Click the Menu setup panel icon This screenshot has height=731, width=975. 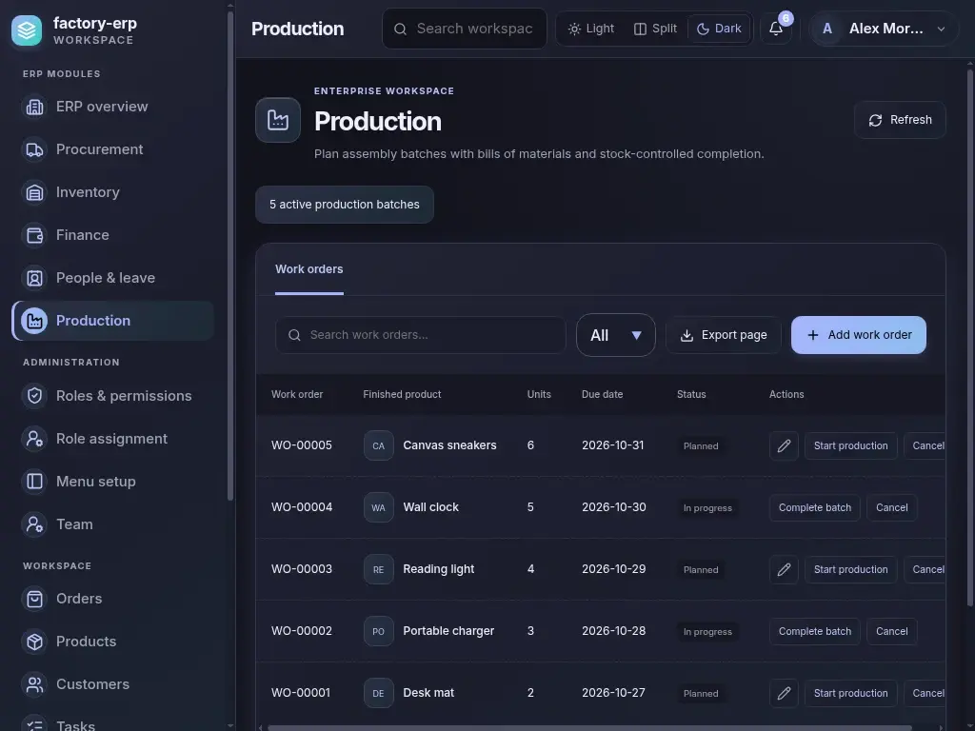(x=35, y=482)
